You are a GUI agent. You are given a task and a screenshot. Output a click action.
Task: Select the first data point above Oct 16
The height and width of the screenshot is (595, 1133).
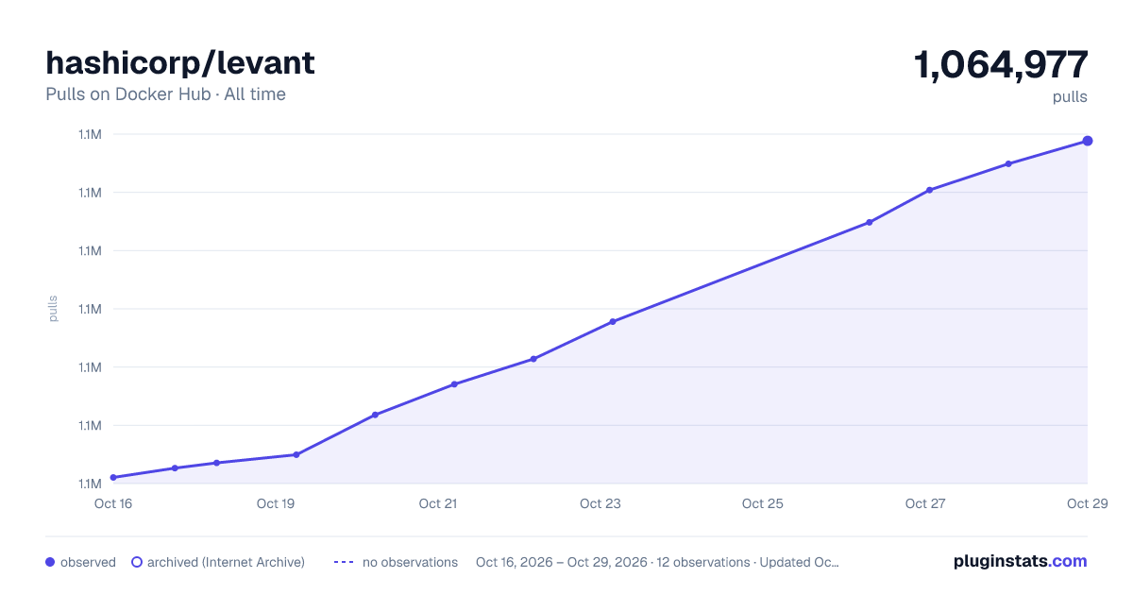click(x=113, y=477)
